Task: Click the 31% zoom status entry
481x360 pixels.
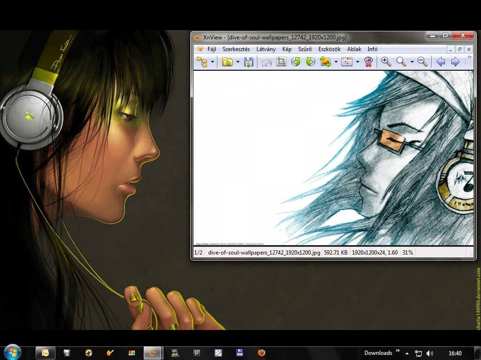Action: (408, 253)
